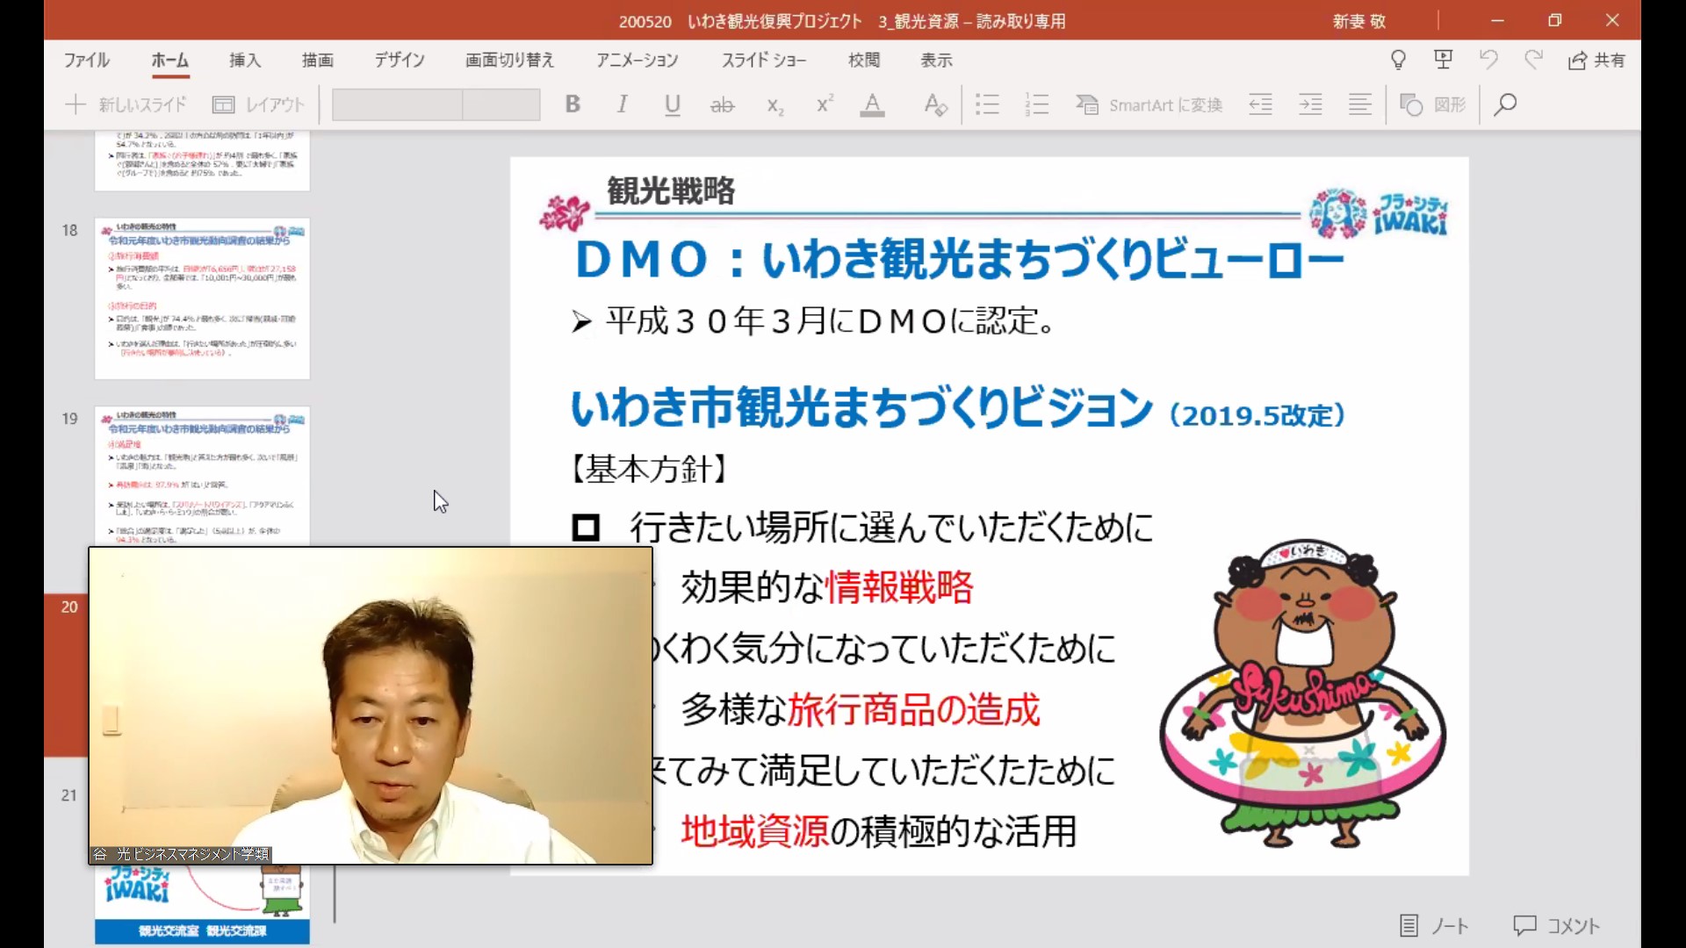The height and width of the screenshot is (948, 1686).
Task: Decrease indent level icon
Action: click(x=1260, y=105)
